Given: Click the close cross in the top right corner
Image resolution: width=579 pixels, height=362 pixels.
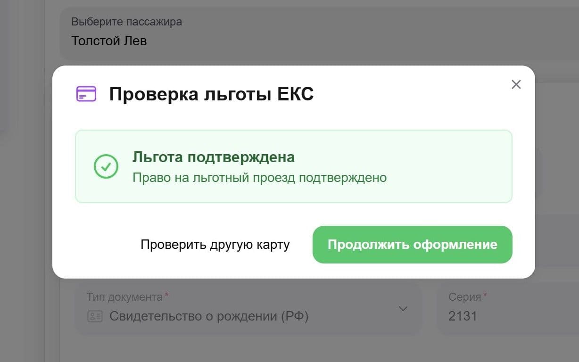Looking at the screenshot, I should [x=516, y=84].
